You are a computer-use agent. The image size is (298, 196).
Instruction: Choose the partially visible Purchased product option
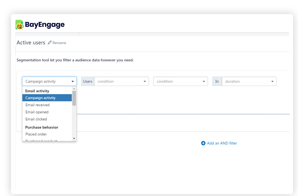tap(41, 140)
